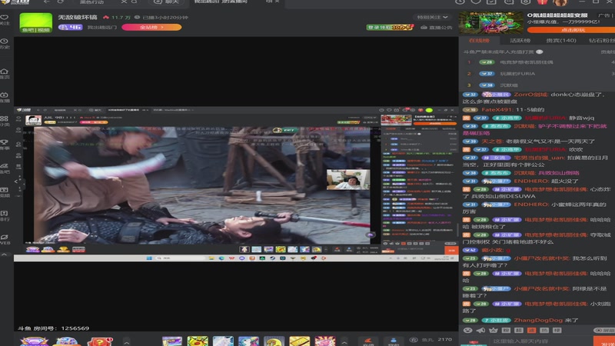Expand the up-chevron right of bottom-left gift icons
The width and height of the screenshot is (615, 346).
pos(126,342)
